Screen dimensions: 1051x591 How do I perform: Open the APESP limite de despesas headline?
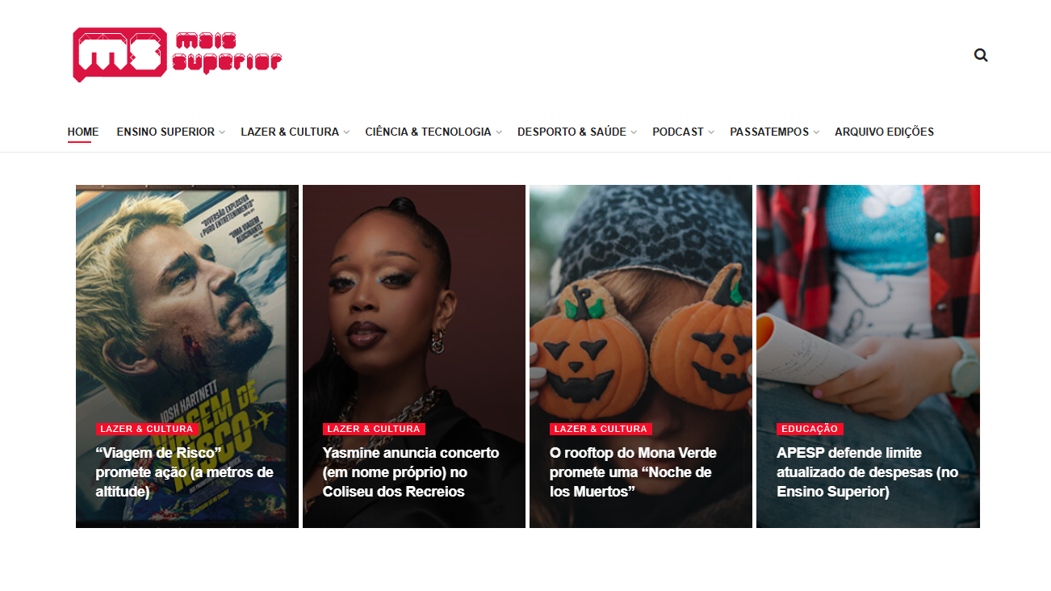click(x=867, y=472)
